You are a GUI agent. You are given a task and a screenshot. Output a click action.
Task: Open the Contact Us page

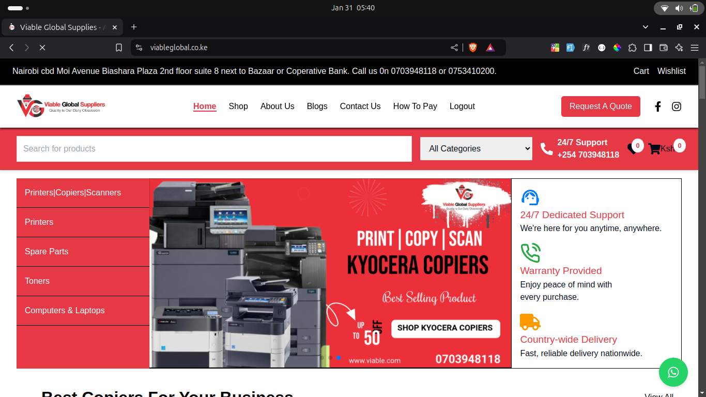360,106
